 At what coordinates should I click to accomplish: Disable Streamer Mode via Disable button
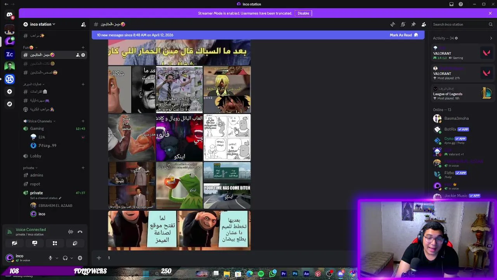point(303,13)
